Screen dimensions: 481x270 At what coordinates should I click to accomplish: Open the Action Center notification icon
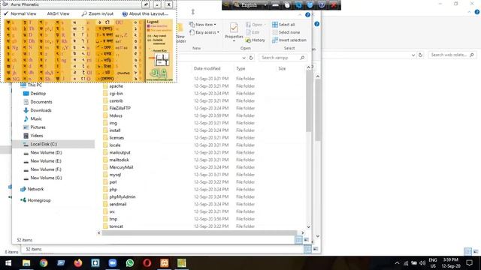click(469, 263)
